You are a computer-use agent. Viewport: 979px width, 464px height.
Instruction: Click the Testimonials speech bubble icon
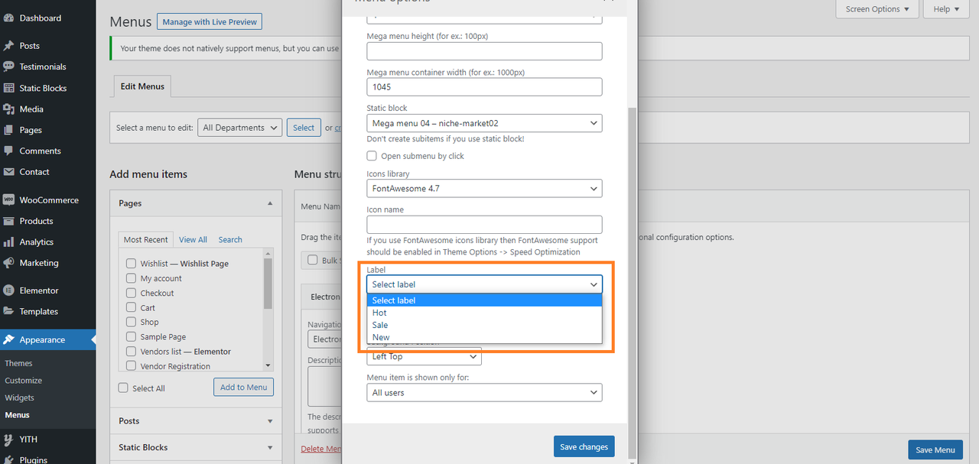[9, 67]
